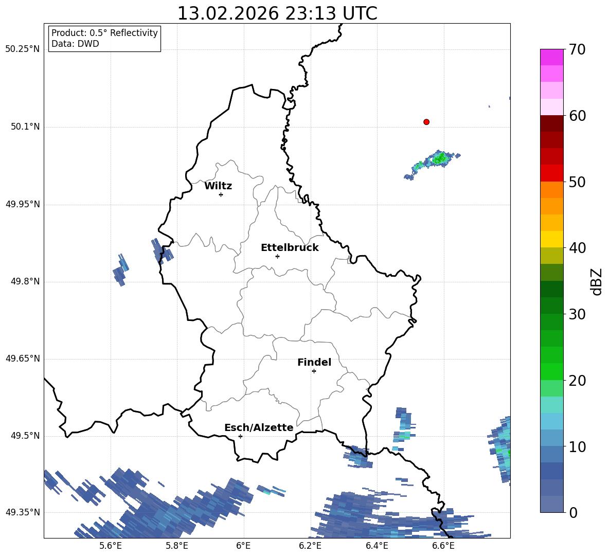
Task: Click the red dot marker on map
Action: (x=426, y=122)
